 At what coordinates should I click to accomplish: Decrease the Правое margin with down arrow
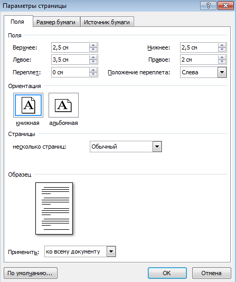click(x=222, y=62)
